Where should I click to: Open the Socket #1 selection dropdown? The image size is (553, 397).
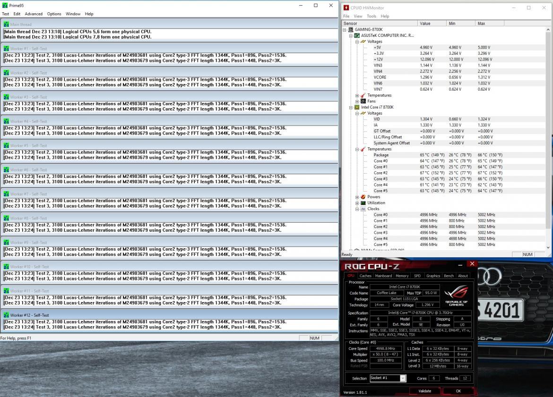pyautogui.click(x=403, y=378)
